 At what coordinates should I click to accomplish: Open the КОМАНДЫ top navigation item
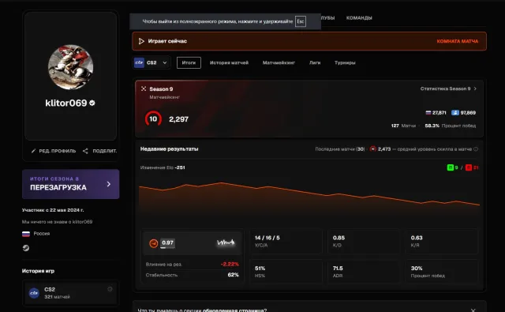click(x=359, y=17)
